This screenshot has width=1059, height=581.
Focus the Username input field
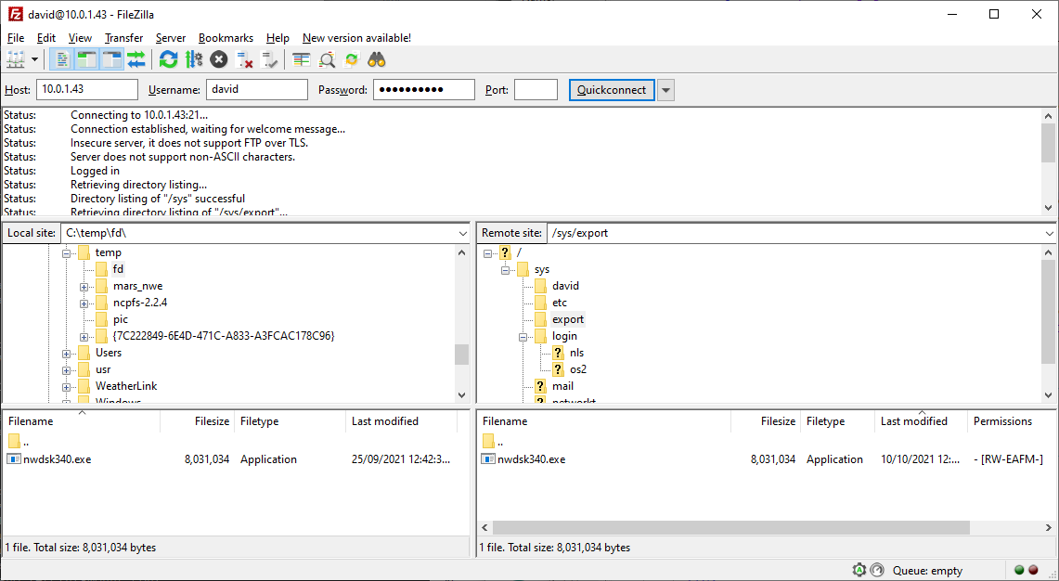tap(257, 90)
